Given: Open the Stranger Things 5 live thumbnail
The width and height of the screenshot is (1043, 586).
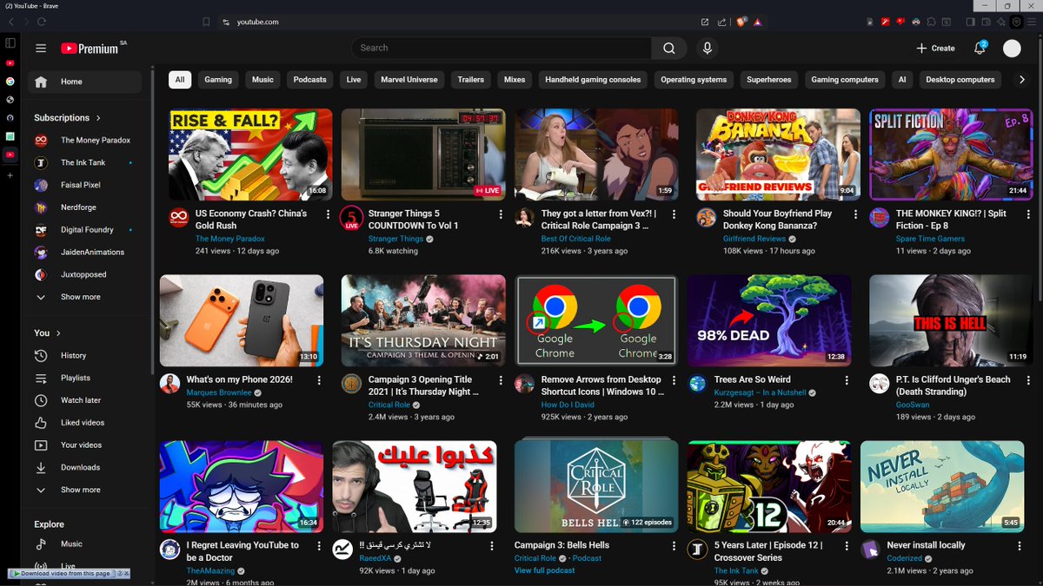Looking at the screenshot, I should [x=423, y=155].
